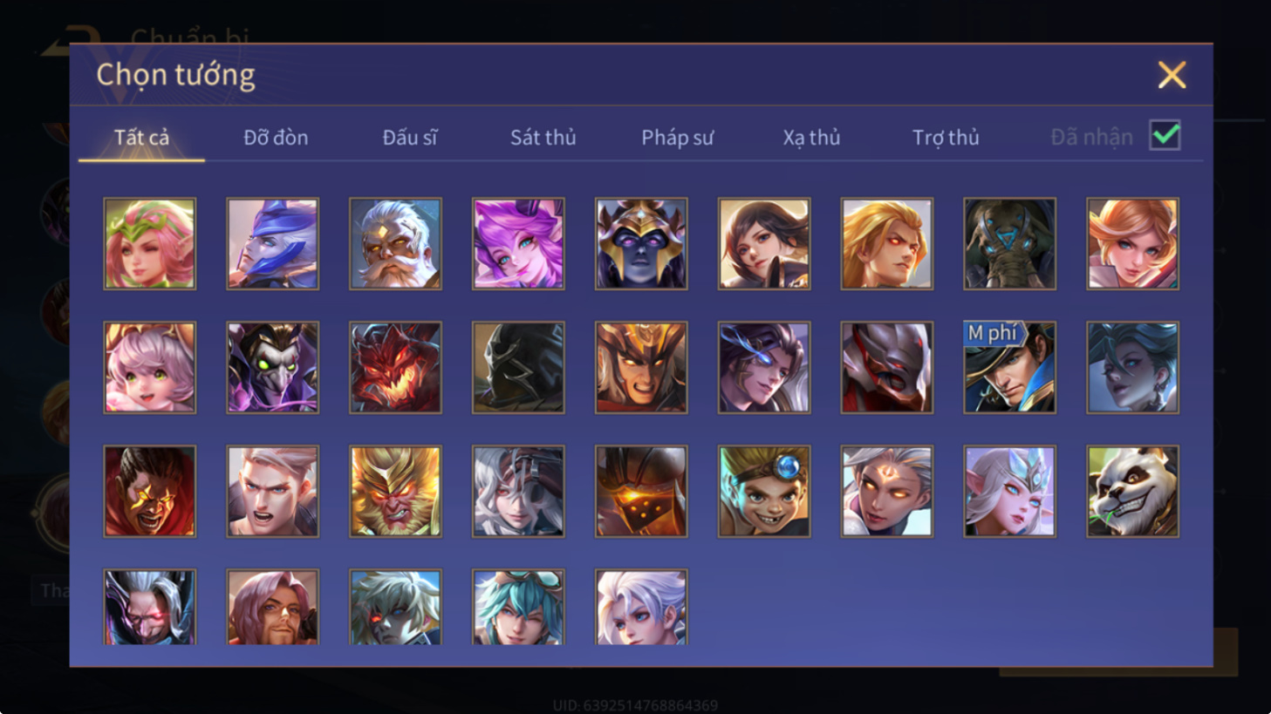
Task: Show the "Pháp sư" hero category
Action: coord(677,137)
